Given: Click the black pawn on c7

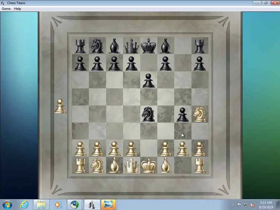Looking at the screenshot, I should coord(114,63).
